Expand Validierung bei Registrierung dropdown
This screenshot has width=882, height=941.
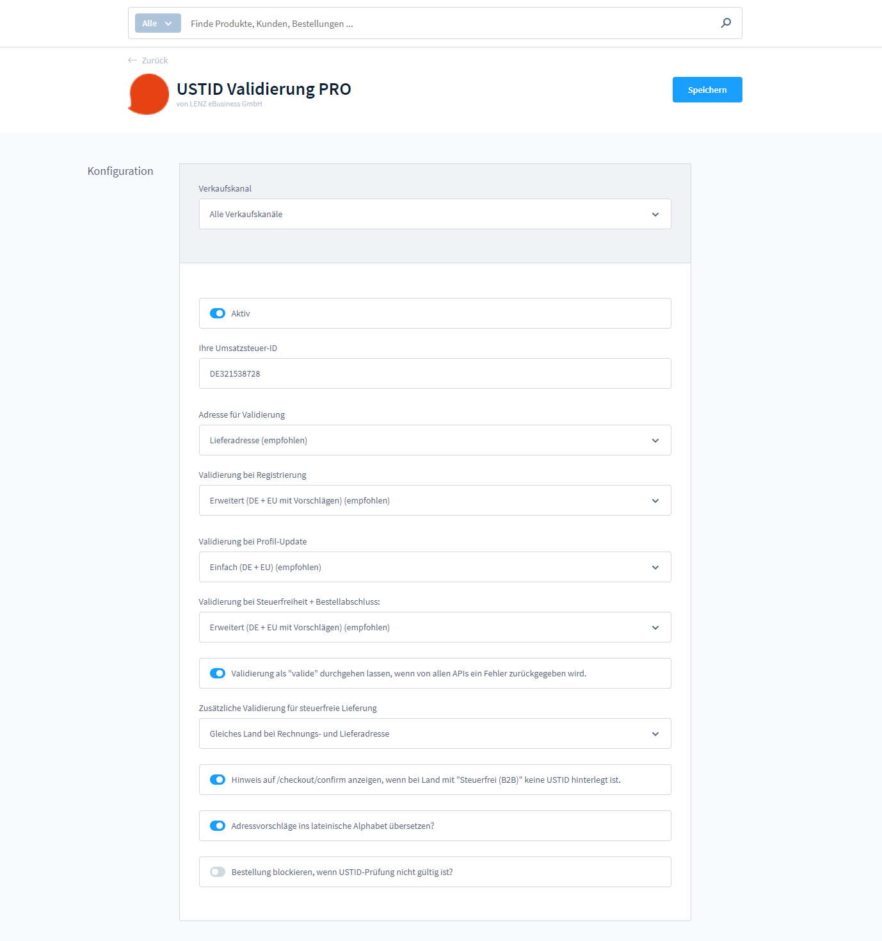click(x=435, y=500)
